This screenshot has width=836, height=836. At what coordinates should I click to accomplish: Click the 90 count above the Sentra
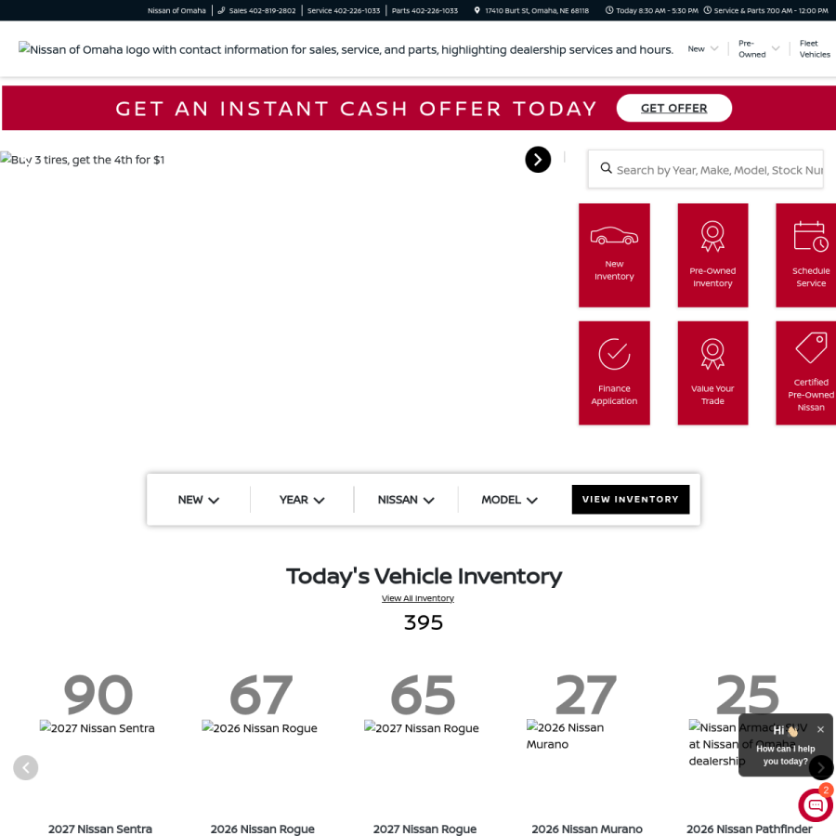(98, 695)
